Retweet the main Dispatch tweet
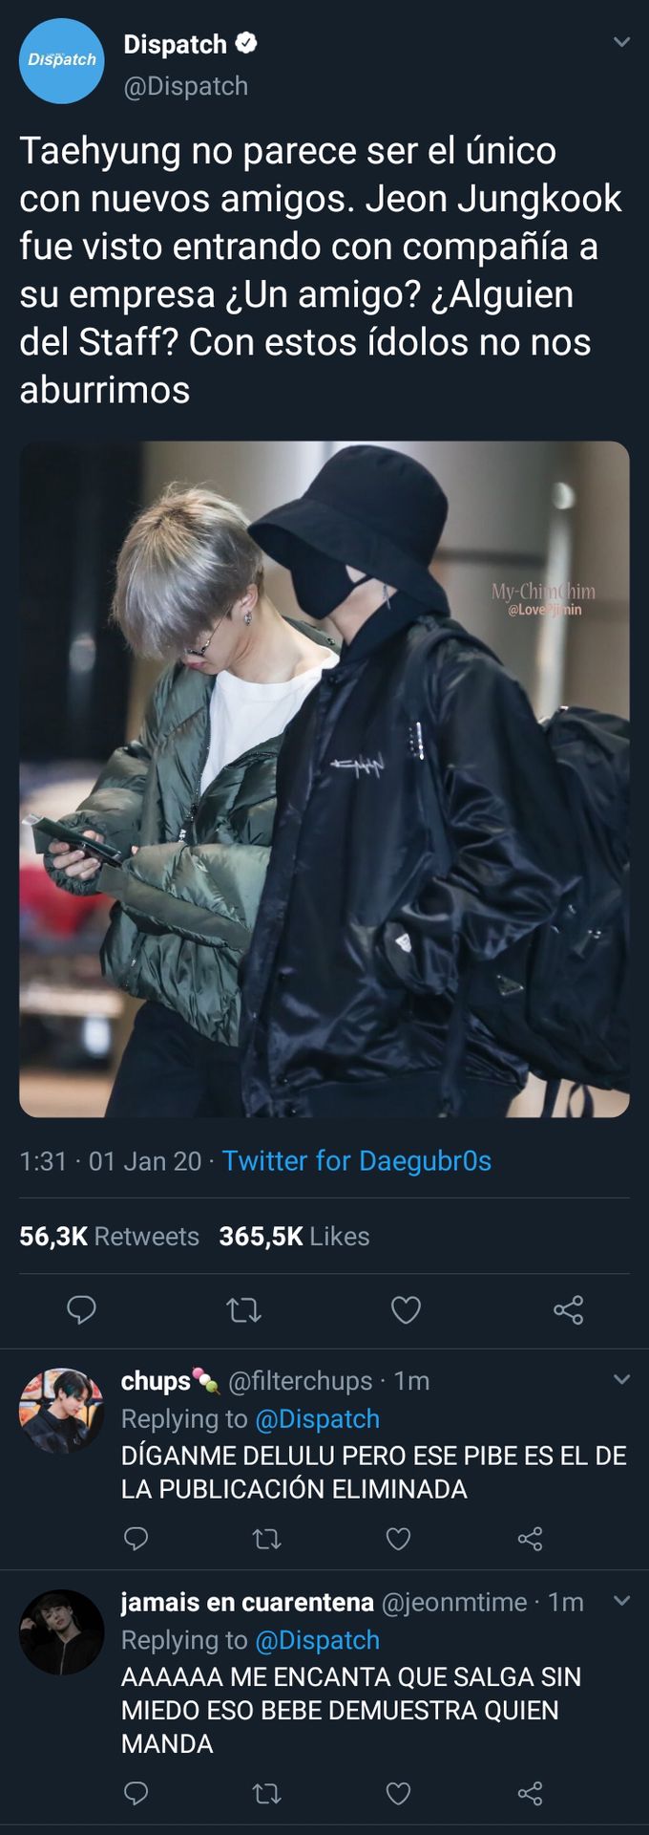 coord(244,1309)
